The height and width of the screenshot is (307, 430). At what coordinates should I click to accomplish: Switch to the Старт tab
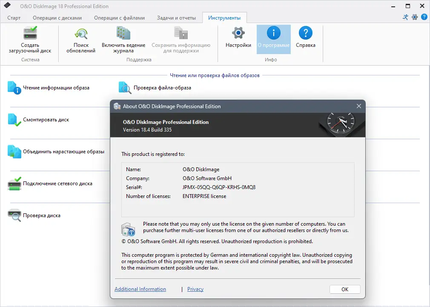(x=14, y=18)
